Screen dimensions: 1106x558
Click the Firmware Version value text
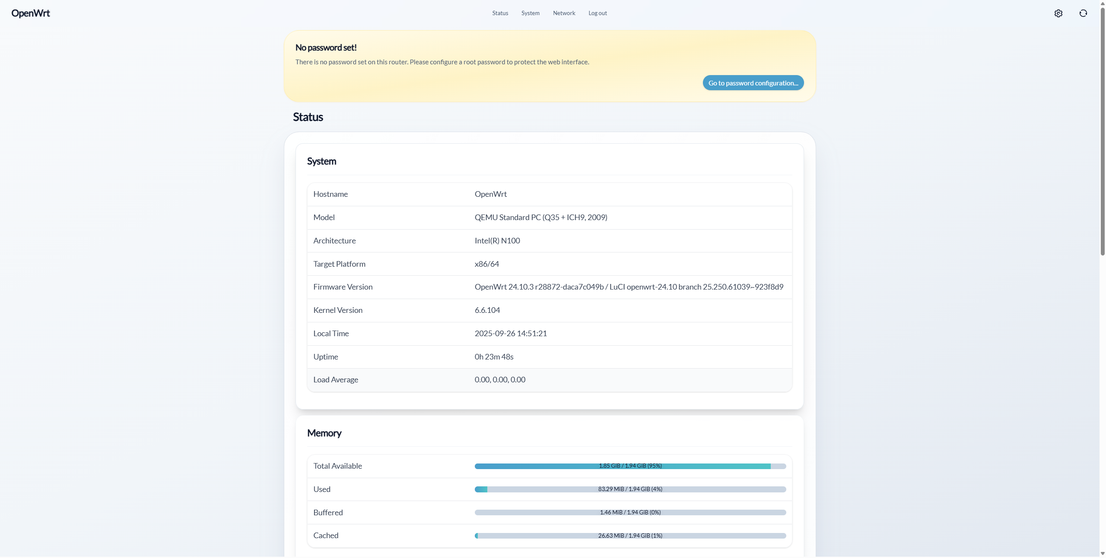point(629,287)
